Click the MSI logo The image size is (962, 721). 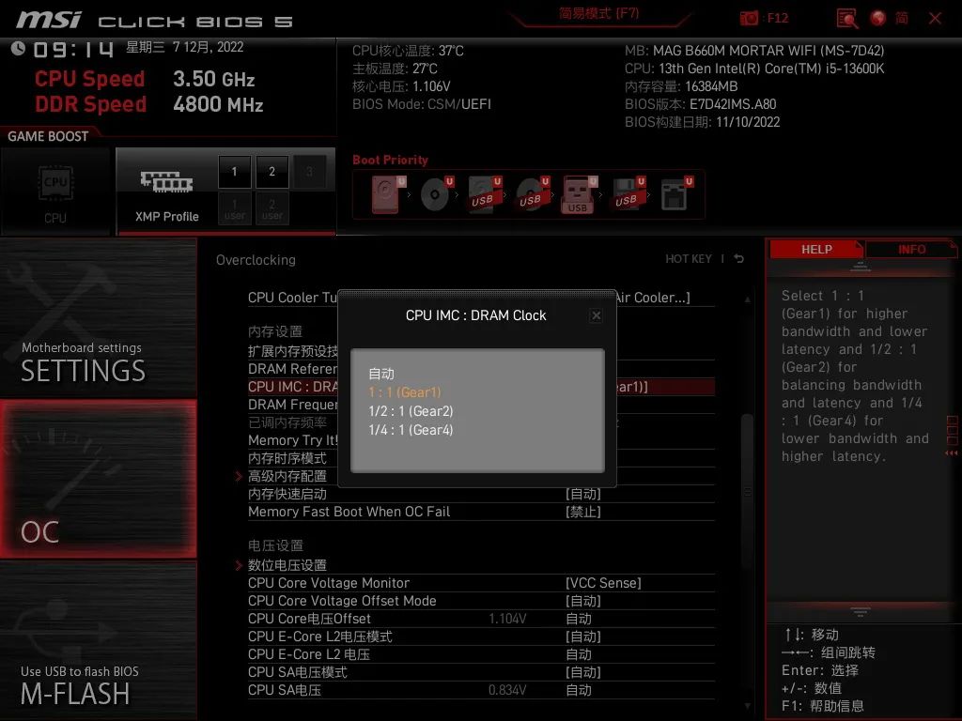click(x=49, y=20)
